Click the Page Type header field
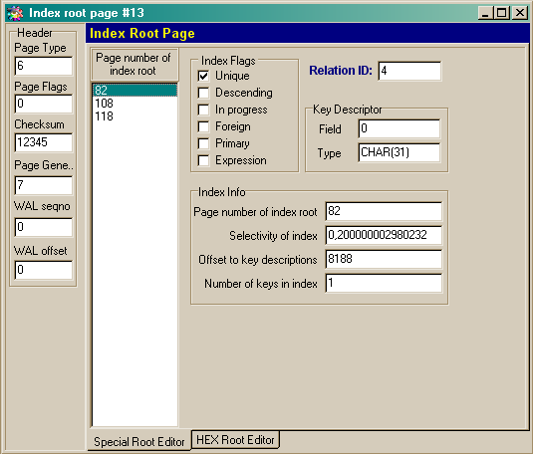533x454 pixels. coord(44,66)
